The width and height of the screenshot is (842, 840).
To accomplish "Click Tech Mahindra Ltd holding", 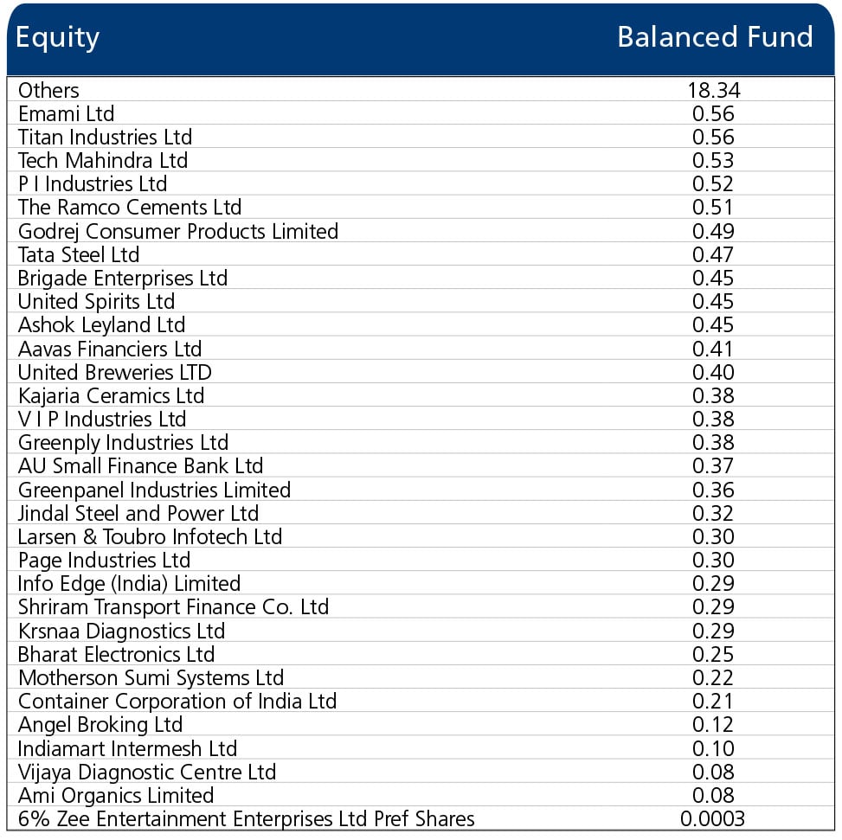I will (x=103, y=160).
